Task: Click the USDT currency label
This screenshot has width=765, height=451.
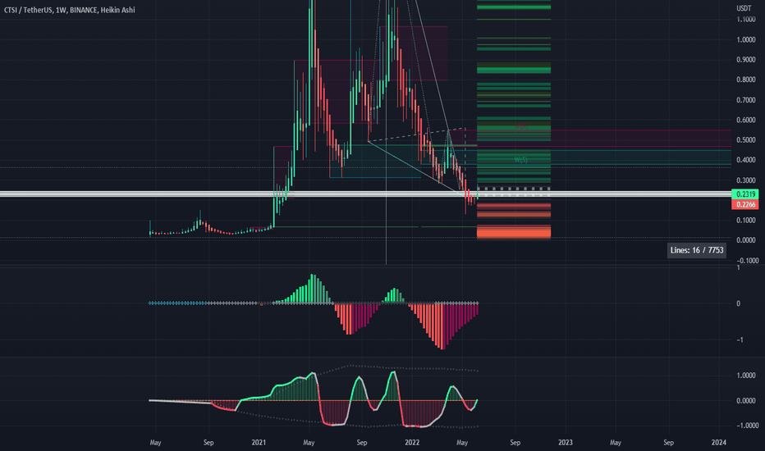Action: pos(744,8)
